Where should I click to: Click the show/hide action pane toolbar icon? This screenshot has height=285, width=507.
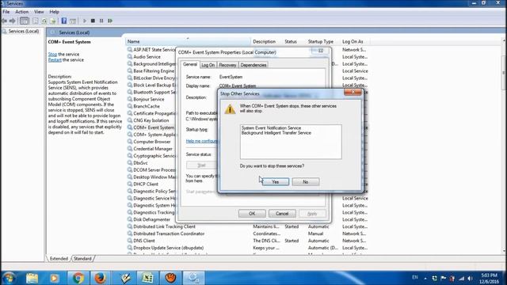(73, 21)
